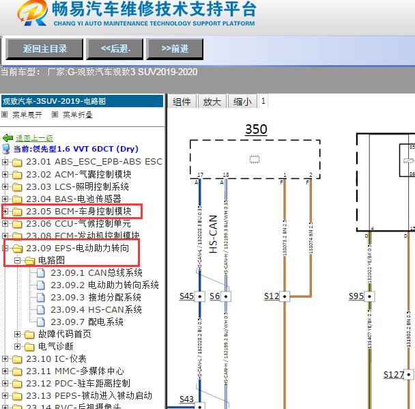Click the 菜单展开 option icon

click(x=4, y=115)
